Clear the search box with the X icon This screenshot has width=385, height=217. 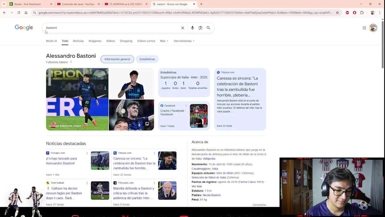183,28
